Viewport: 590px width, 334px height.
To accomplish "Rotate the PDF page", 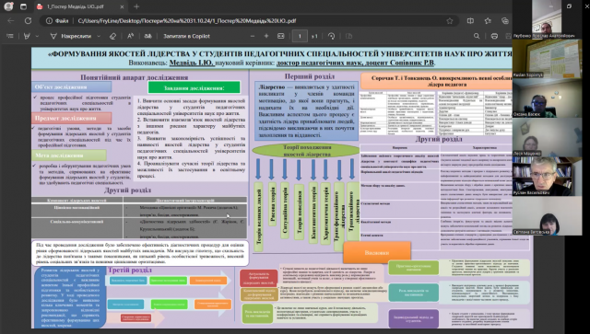I will (x=332, y=36).
